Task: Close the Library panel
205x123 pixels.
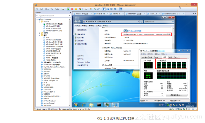Action: click(x=70, y=13)
